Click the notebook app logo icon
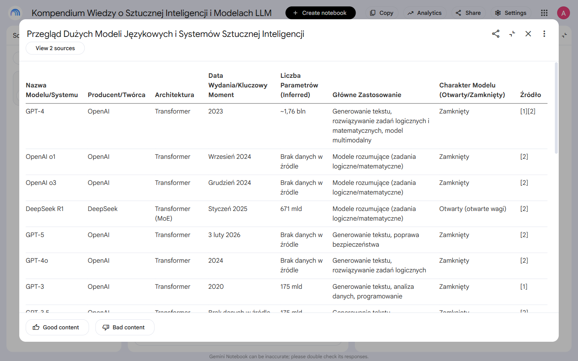The image size is (578, 361). [15, 13]
